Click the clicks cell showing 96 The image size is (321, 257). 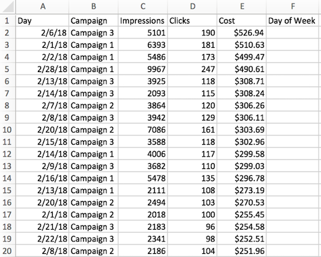[x=192, y=227]
